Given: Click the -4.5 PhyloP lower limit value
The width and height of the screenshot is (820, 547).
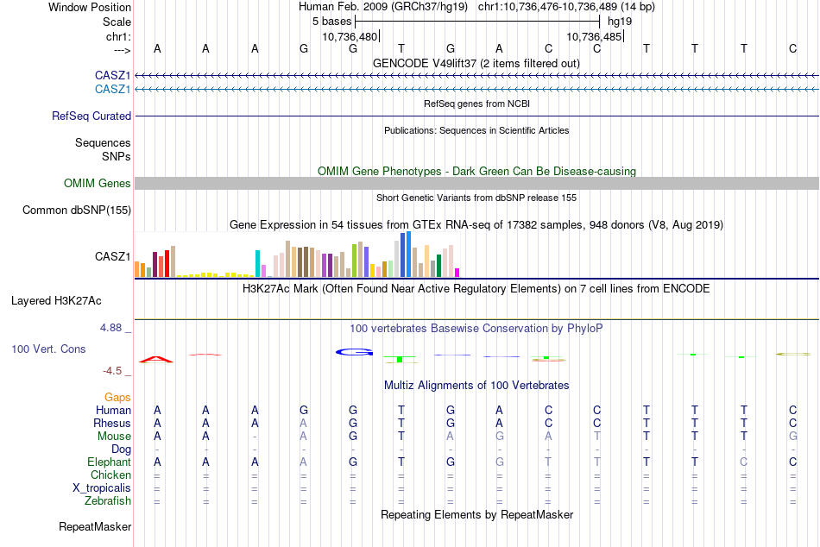Looking at the screenshot, I should (x=112, y=371).
